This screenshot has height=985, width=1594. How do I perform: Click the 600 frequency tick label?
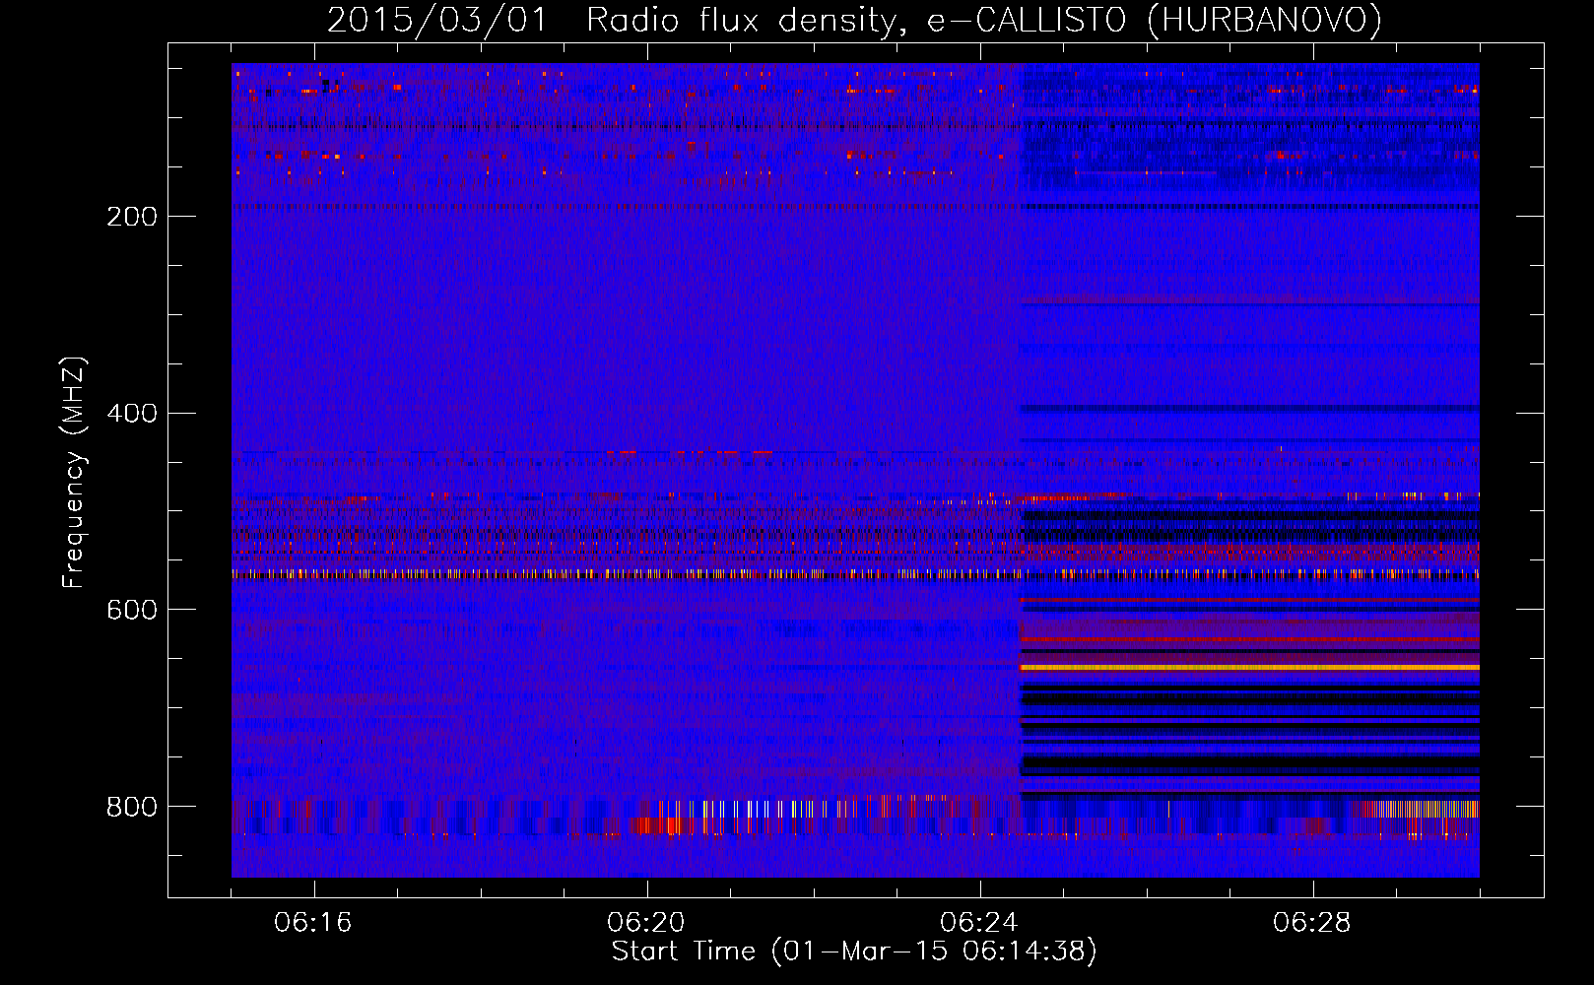132,611
